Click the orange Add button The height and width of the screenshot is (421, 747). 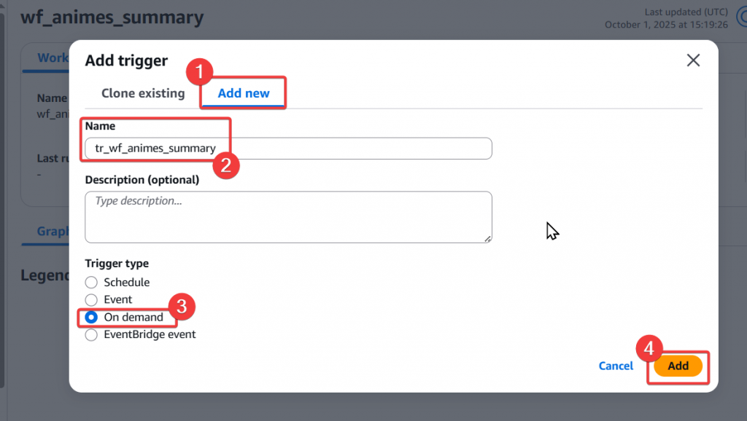(x=678, y=366)
